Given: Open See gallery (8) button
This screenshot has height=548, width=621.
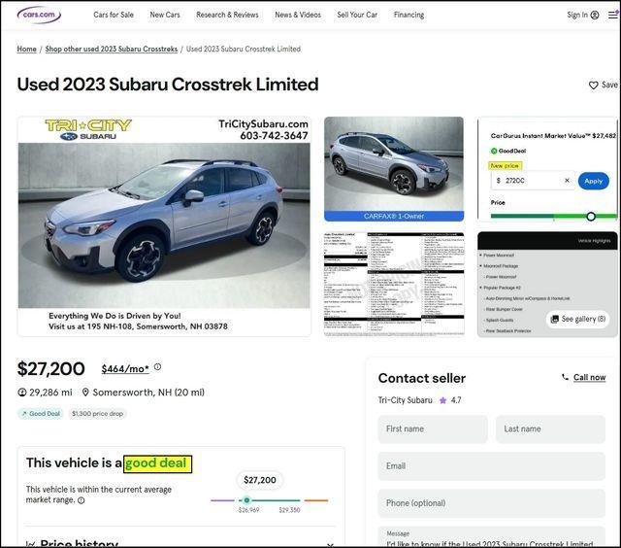Looking at the screenshot, I should click(578, 319).
